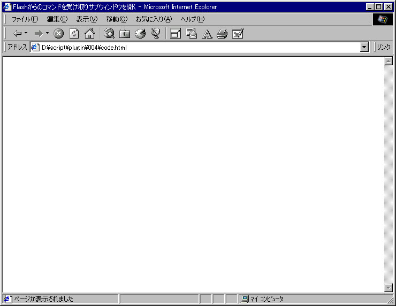Go forward with the Forward arrow button
396x306 pixels.
click(39, 33)
